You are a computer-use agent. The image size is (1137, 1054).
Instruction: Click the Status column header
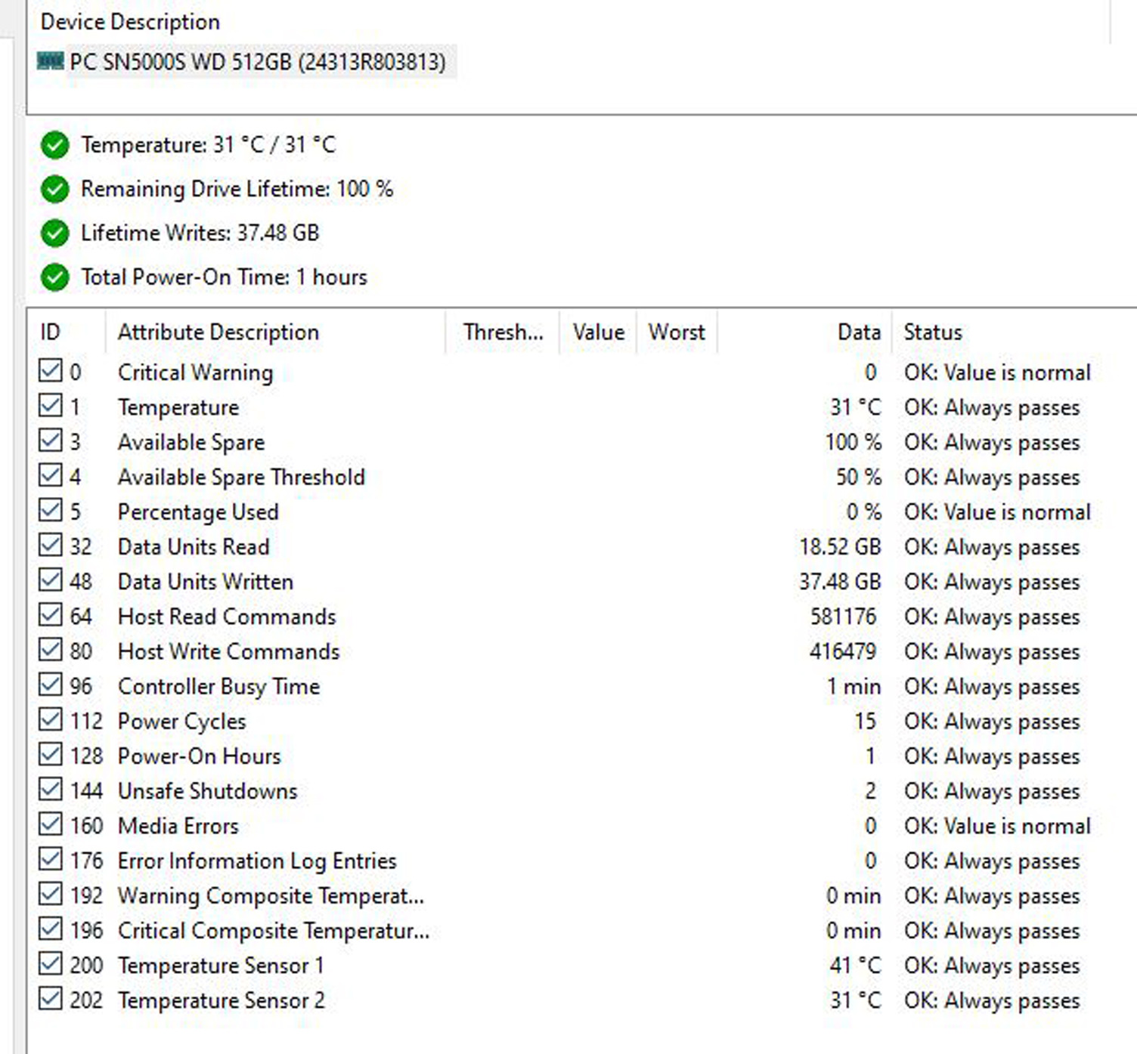coord(933,332)
